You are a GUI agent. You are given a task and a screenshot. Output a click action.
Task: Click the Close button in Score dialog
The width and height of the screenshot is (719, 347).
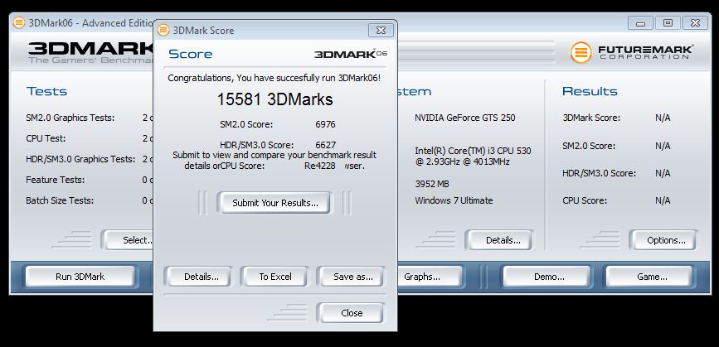(x=352, y=313)
